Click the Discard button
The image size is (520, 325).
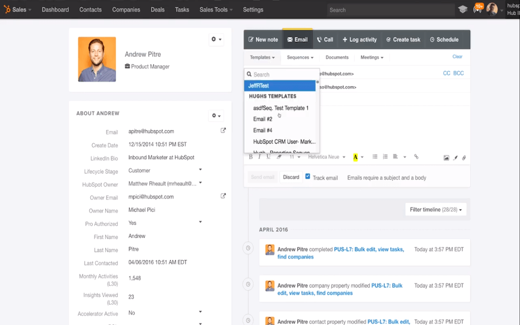click(291, 177)
